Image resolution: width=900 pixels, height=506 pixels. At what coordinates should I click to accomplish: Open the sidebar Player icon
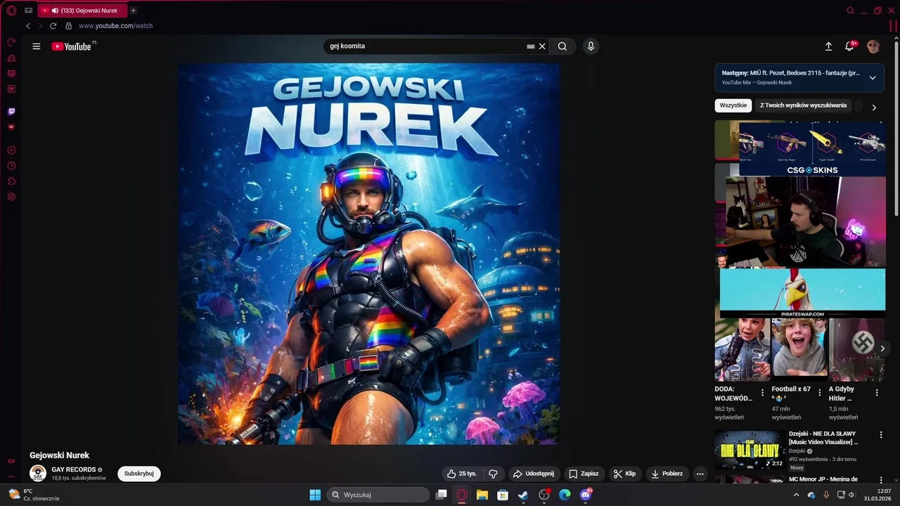[x=11, y=150]
